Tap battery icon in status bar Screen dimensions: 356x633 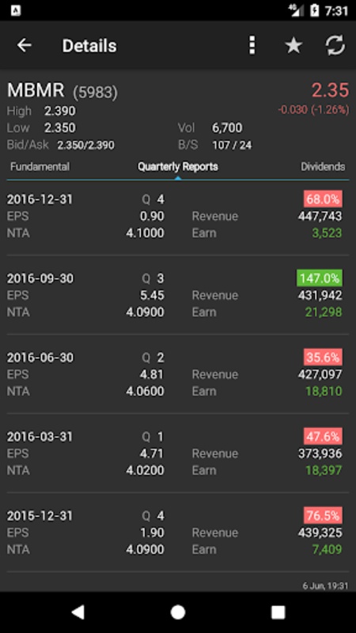coord(315,10)
